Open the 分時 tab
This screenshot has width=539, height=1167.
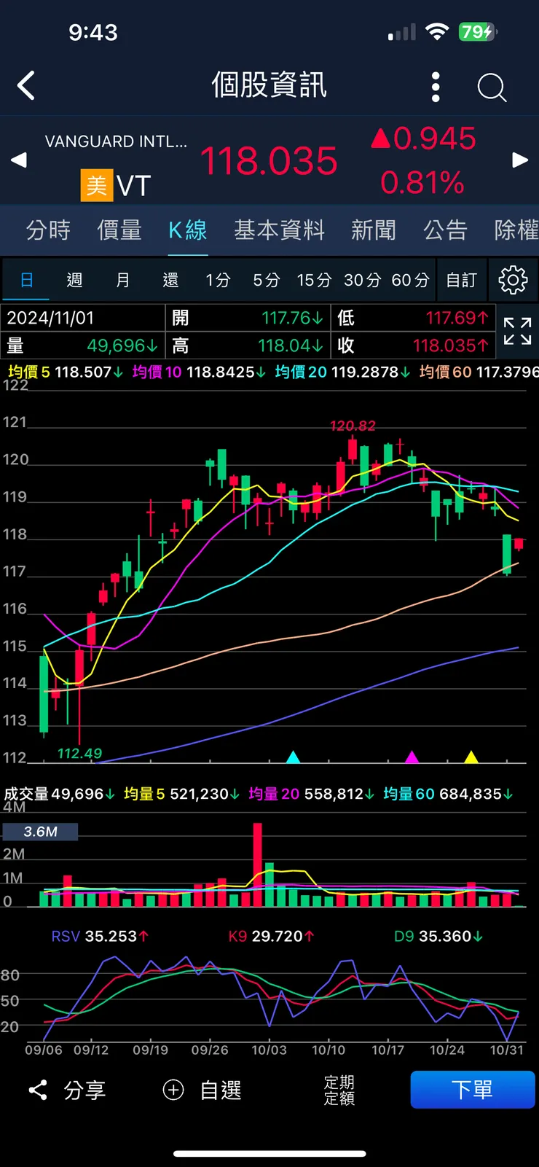point(48,230)
